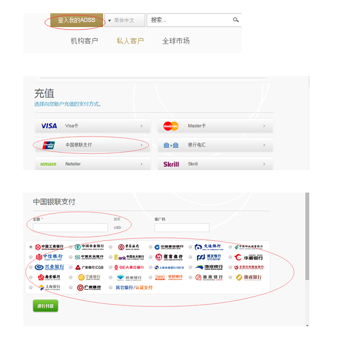Click the scrollbar down arrow of the UnionPay panel
Image resolution: width=339 pixels, height=353 pixels.
point(307,325)
